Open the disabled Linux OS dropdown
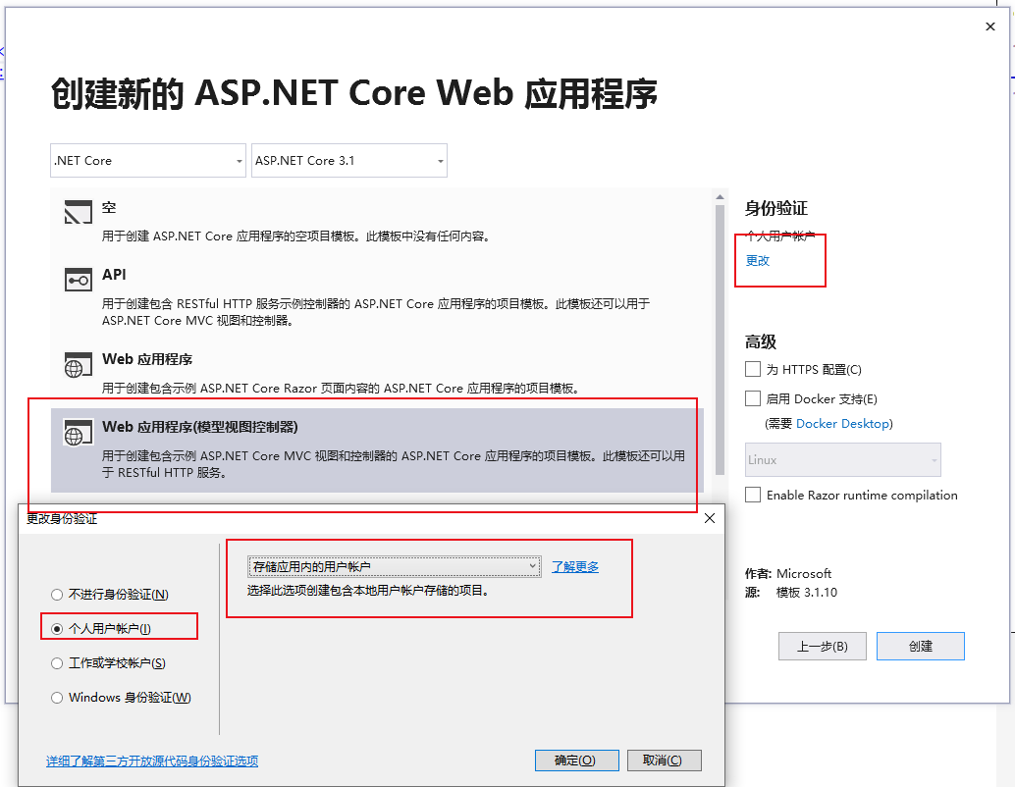Screen dimensions: 1015x787 (843, 459)
